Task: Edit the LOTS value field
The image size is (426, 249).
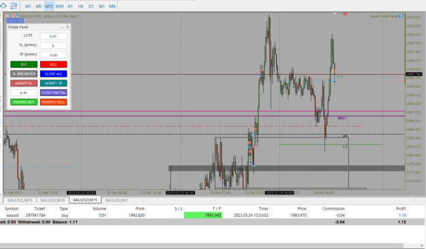Action: (54, 36)
